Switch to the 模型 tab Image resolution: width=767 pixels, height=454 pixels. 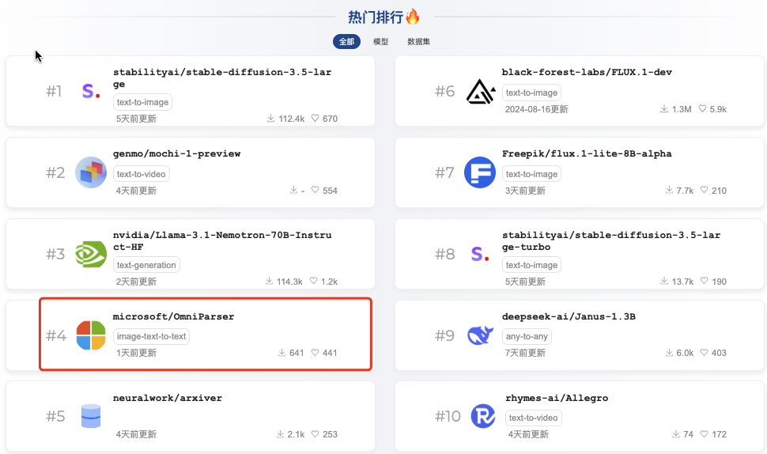click(x=380, y=42)
